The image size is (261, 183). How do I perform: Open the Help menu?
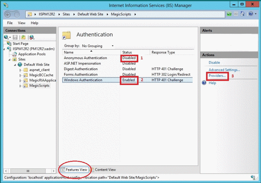pyautogui.click(x=34, y=23)
